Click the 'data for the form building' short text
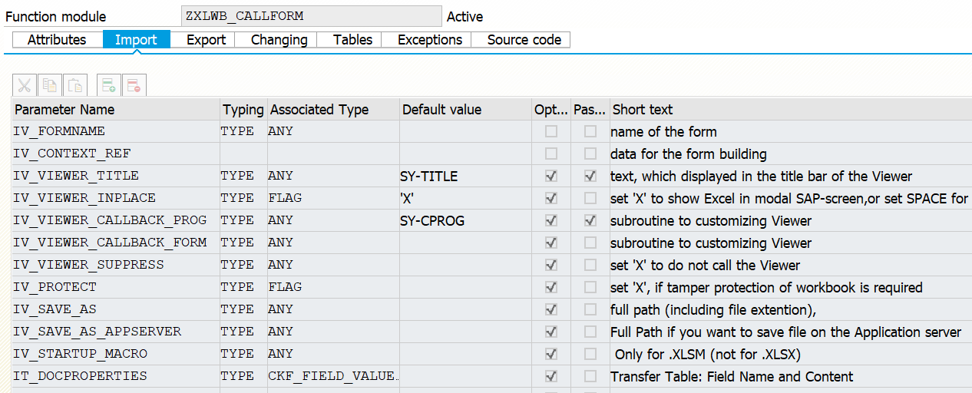Image resolution: width=972 pixels, height=393 pixels. pos(688,154)
